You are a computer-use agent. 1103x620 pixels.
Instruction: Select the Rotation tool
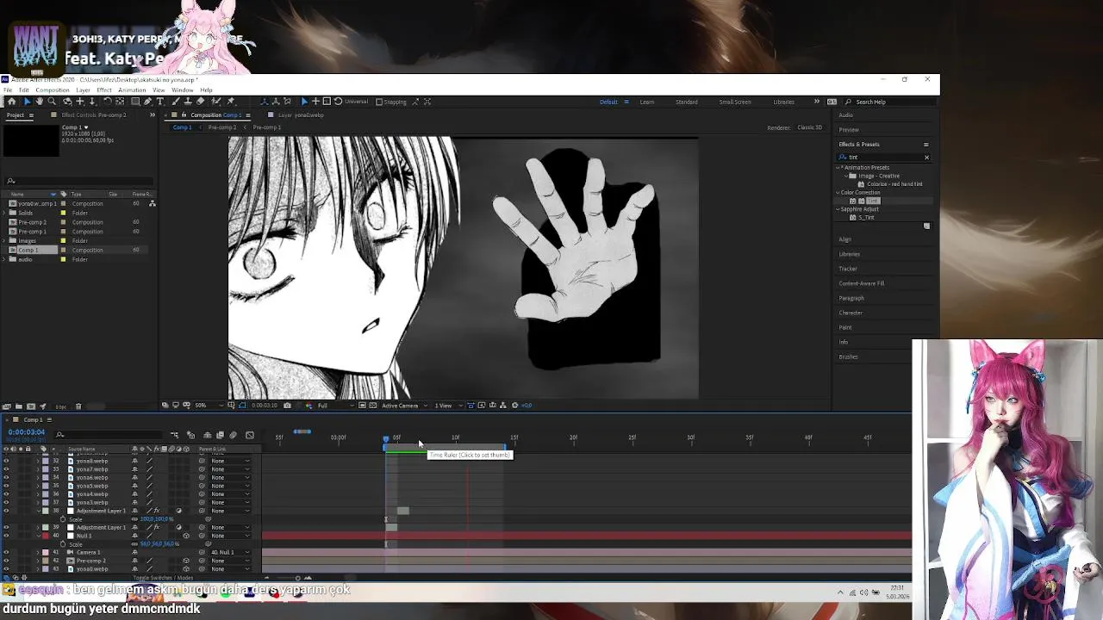tap(108, 102)
